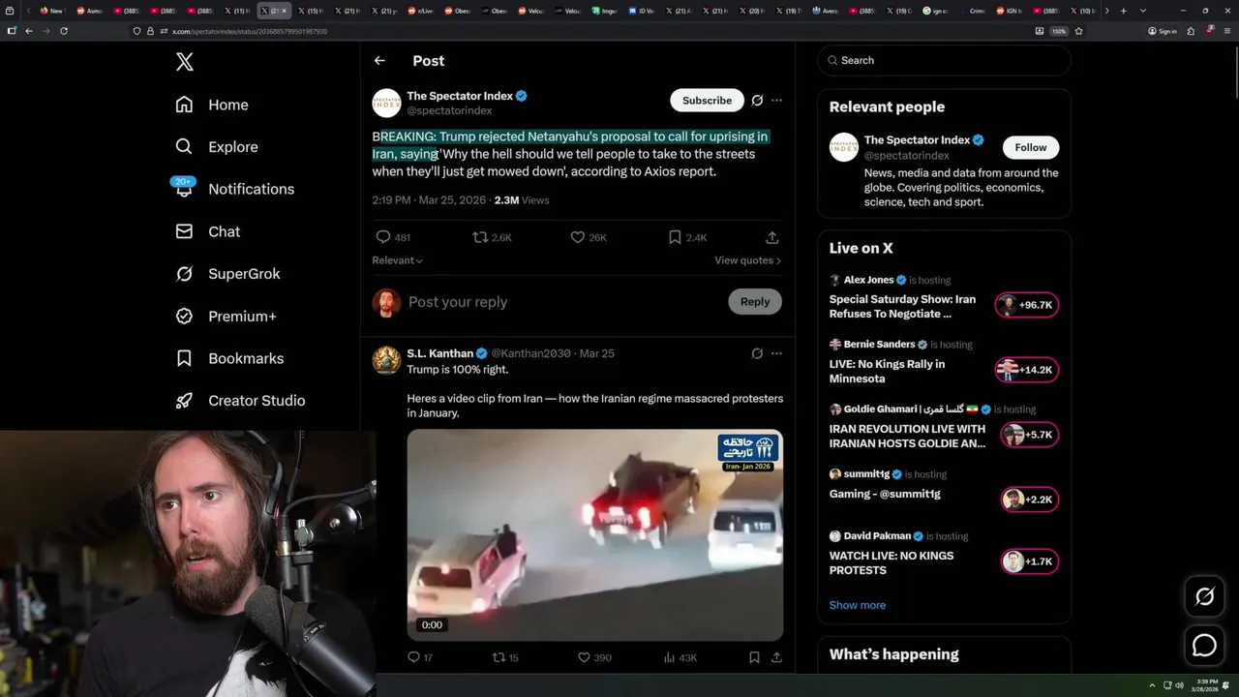Open Explore from sidebar

coord(217,147)
